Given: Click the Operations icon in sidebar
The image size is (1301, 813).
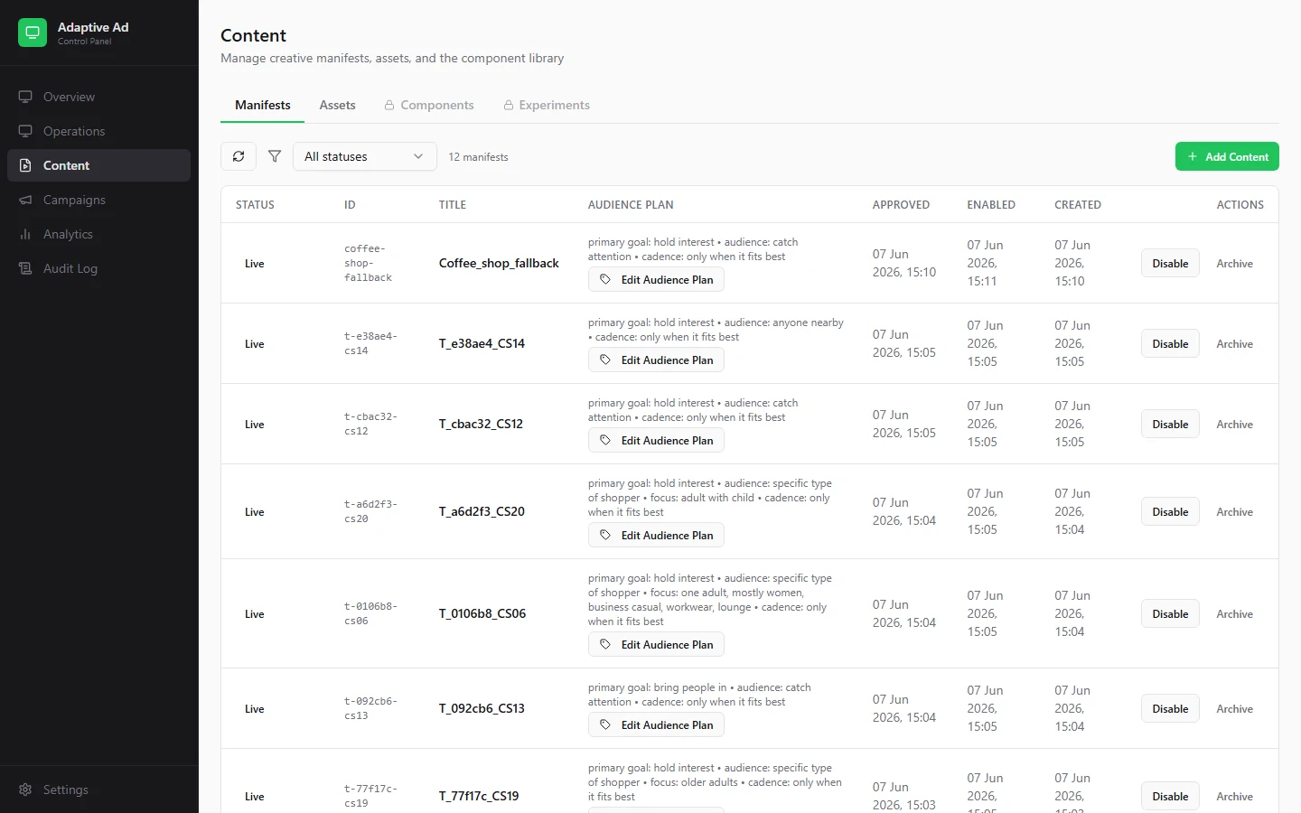Looking at the screenshot, I should [25, 131].
